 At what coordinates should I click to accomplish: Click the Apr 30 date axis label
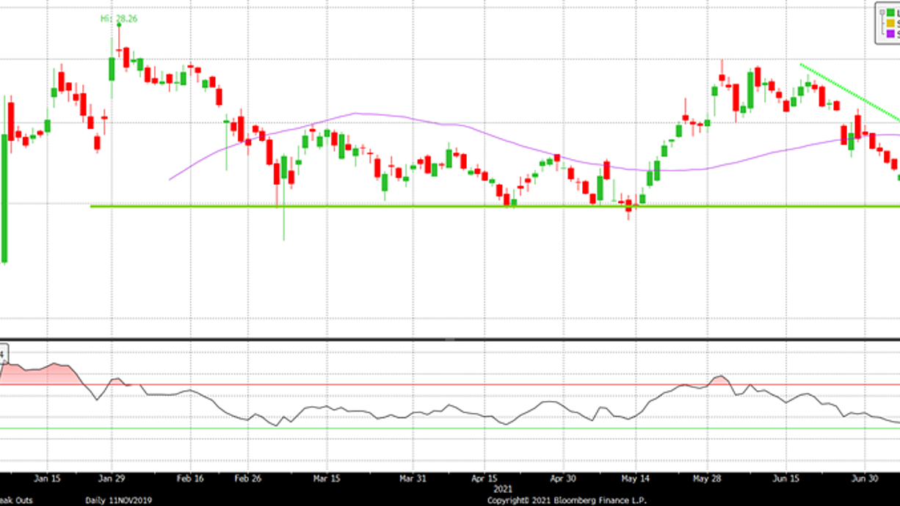[x=563, y=478]
